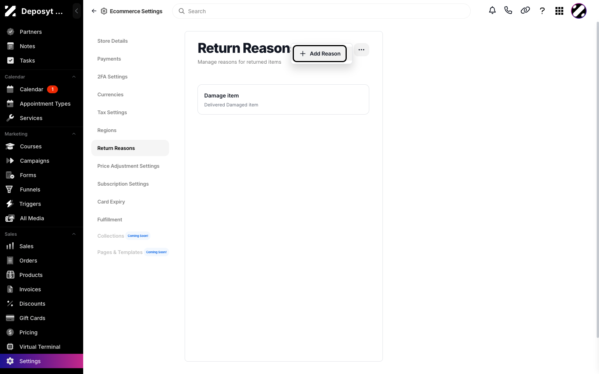Collapse the Marketing section
The image size is (599, 374).
[x=74, y=134]
